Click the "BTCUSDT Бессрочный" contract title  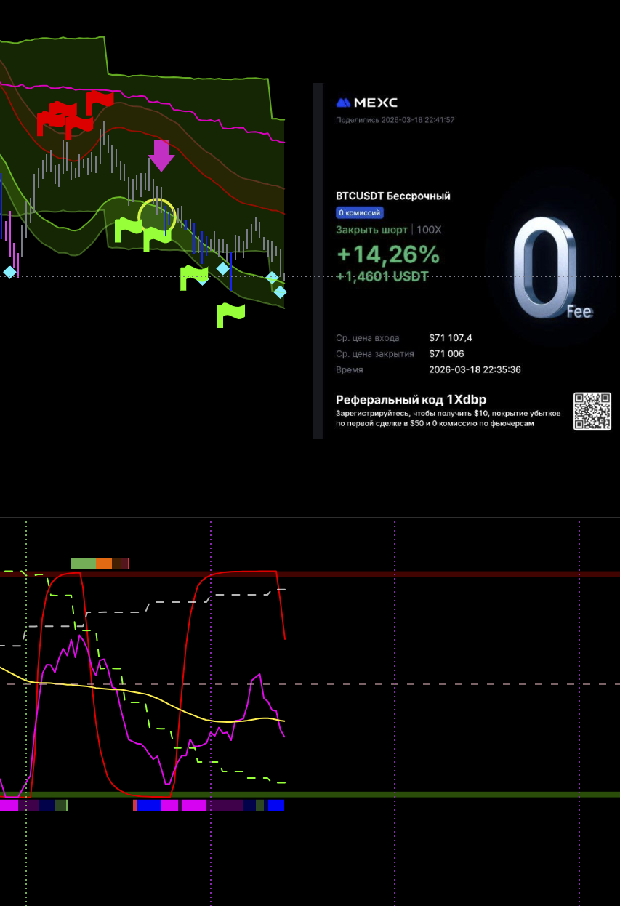pyautogui.click(x=392, y=196)
